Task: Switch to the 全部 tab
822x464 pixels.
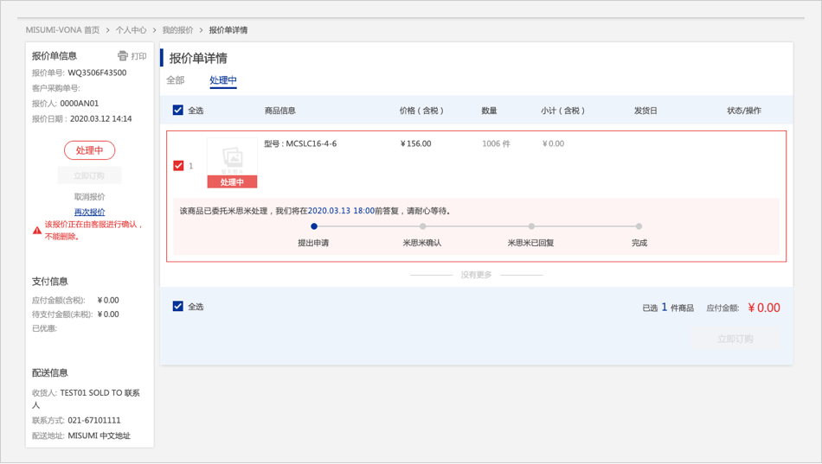Action: (x=176, y=80)
